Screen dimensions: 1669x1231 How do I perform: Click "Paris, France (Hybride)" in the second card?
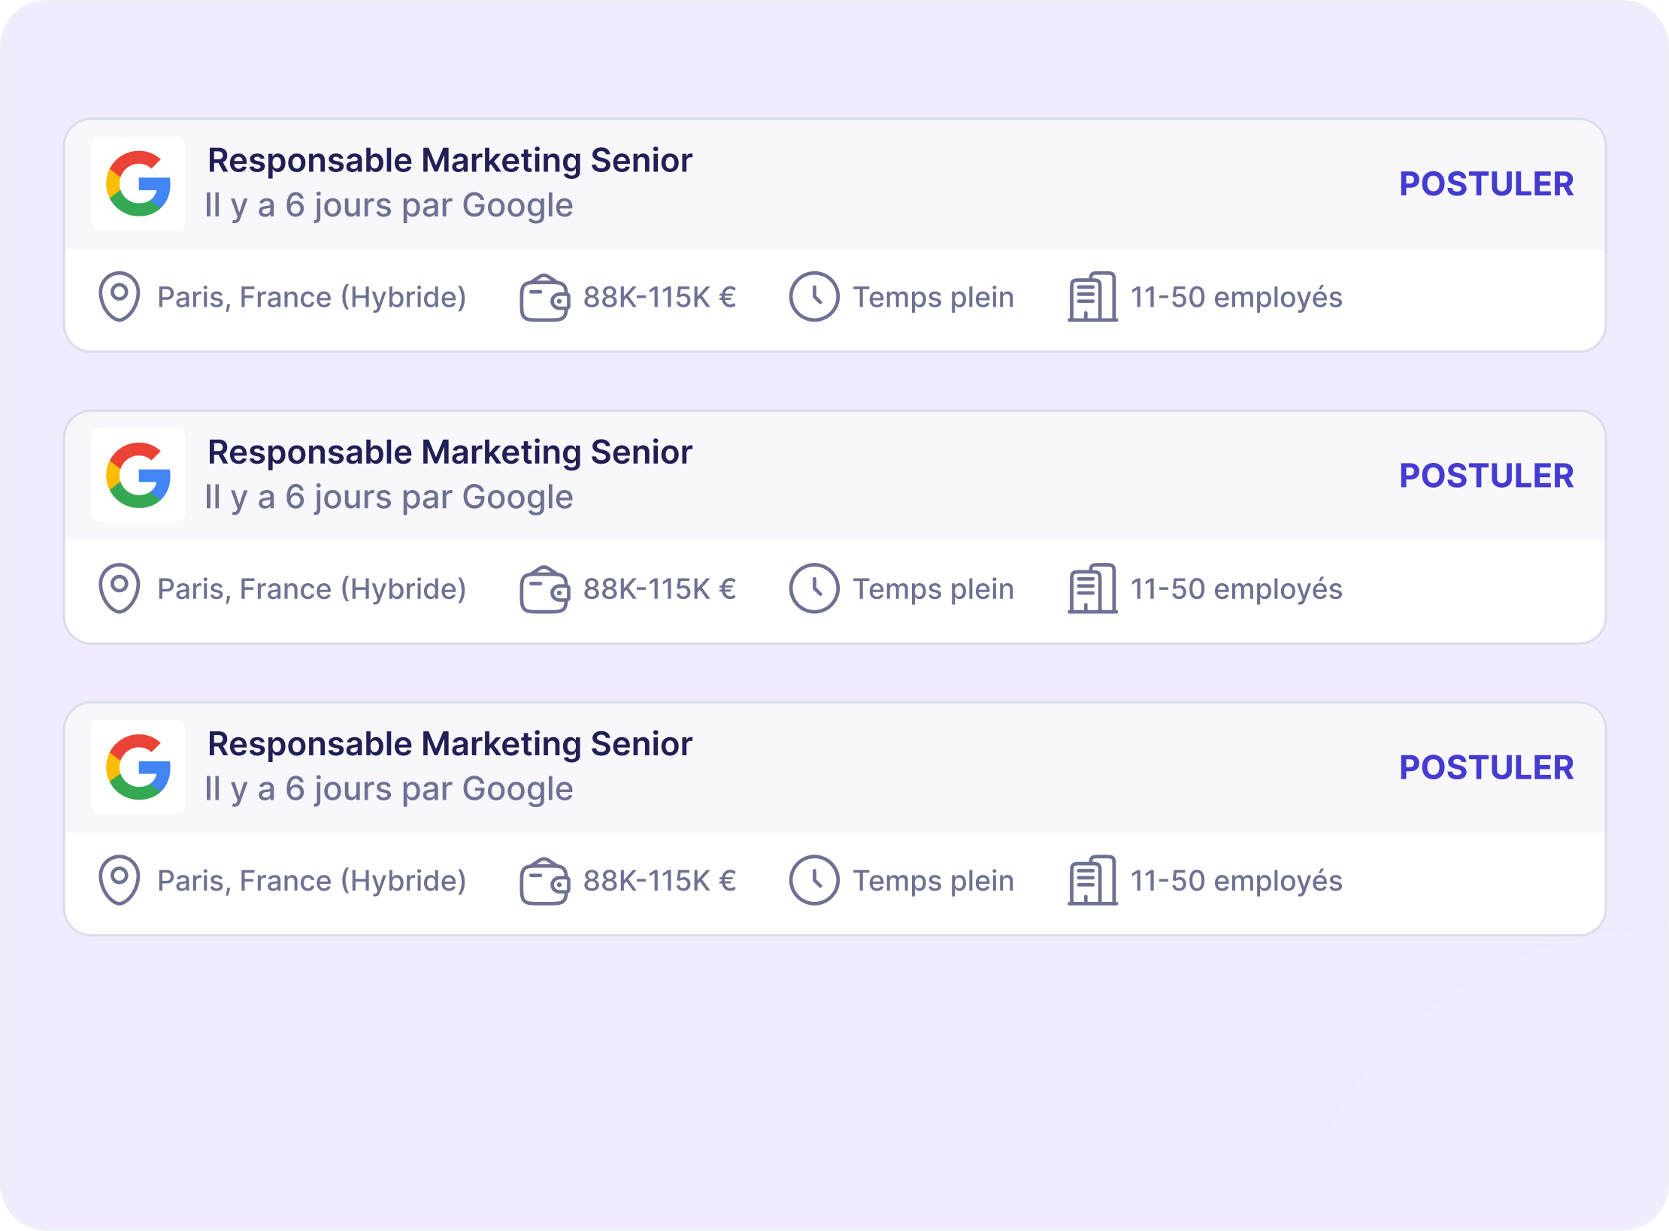pyautogui.click(x=311, y=589)
